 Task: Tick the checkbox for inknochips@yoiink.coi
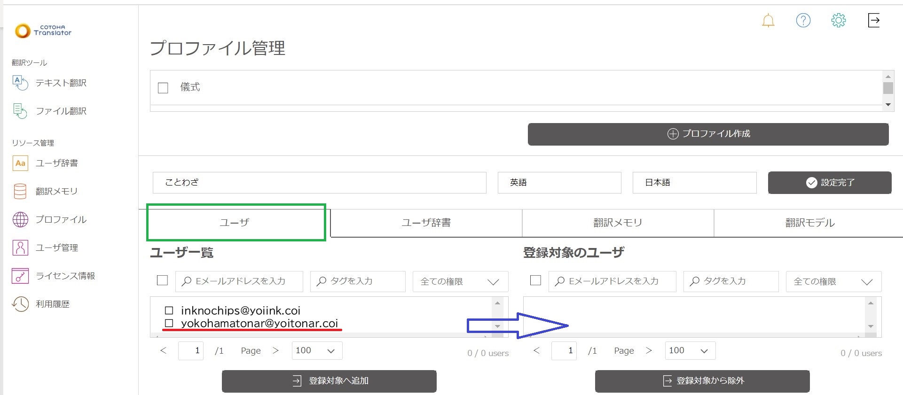click(169, 310)
